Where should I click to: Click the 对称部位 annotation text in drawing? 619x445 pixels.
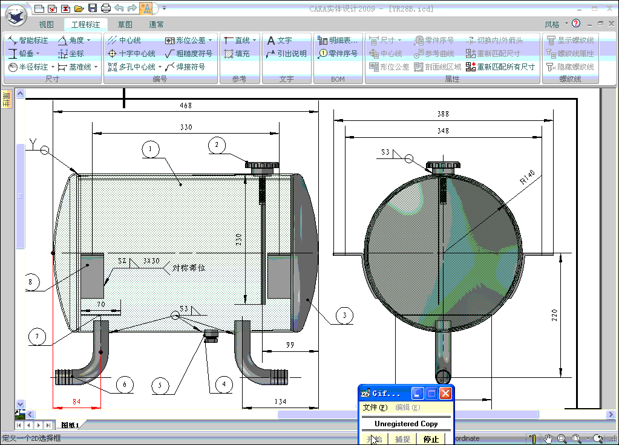pyautogui.click(x=189, y=268)
